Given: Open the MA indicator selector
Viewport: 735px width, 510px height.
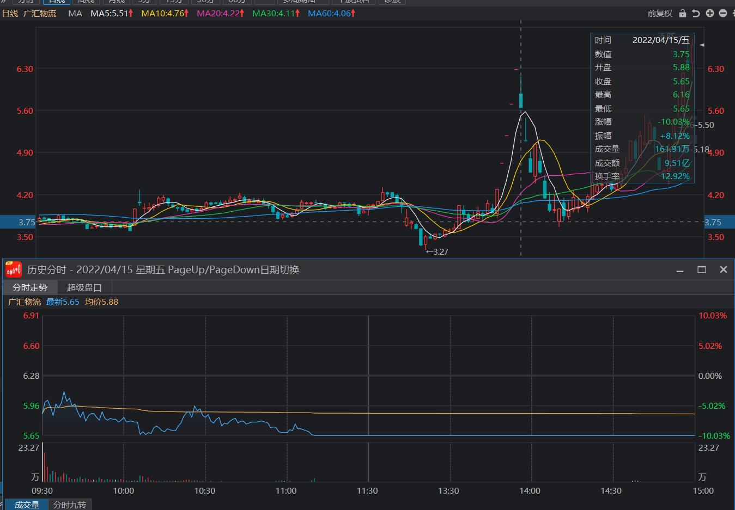Looking at the screenshot, I should (x=75, y=13).
